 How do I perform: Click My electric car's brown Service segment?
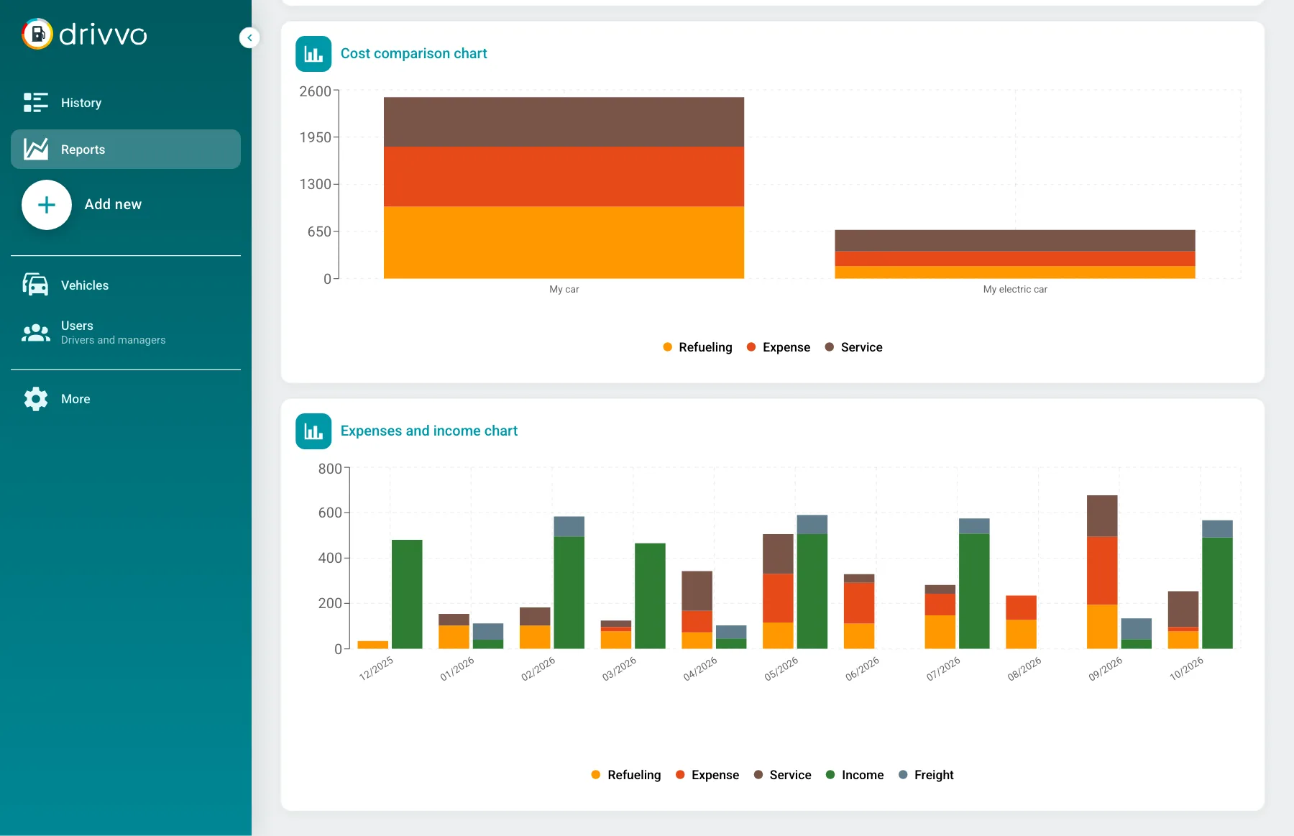(1015, 240)
